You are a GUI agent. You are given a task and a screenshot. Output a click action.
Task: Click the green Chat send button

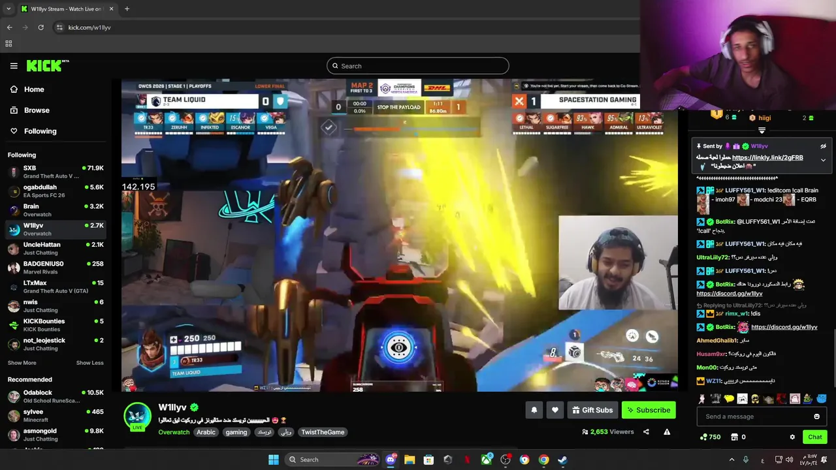(x=815, y=437)
